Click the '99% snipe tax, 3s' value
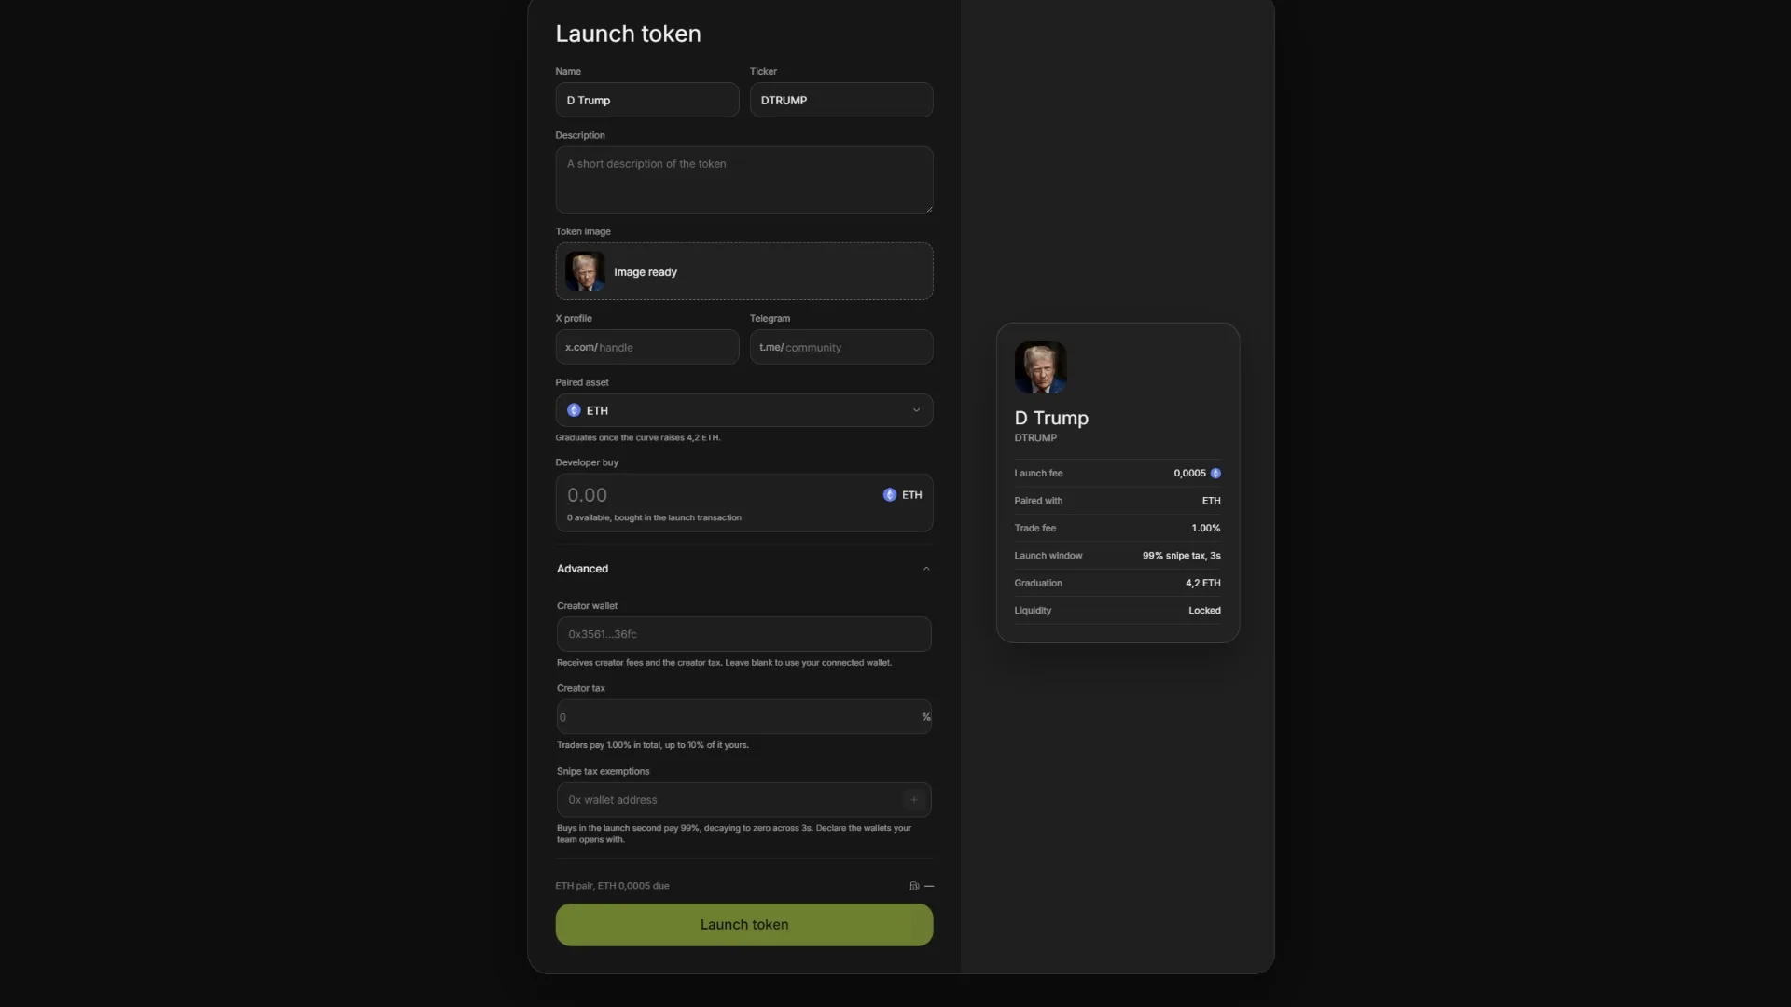 1181,556
